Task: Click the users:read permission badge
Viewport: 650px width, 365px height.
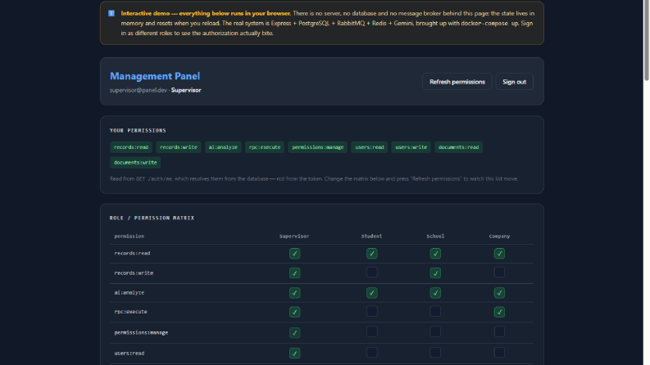Action: click(x=370, y=147)
